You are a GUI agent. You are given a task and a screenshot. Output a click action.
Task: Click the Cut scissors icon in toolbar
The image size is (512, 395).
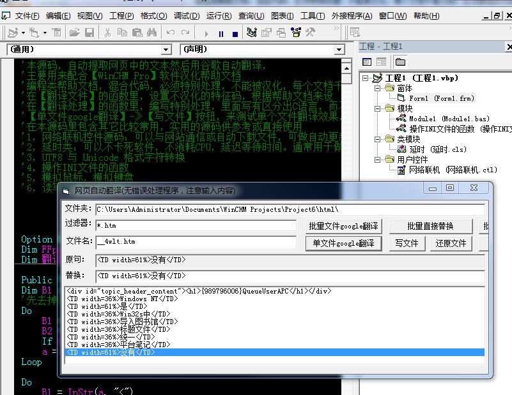107,33
